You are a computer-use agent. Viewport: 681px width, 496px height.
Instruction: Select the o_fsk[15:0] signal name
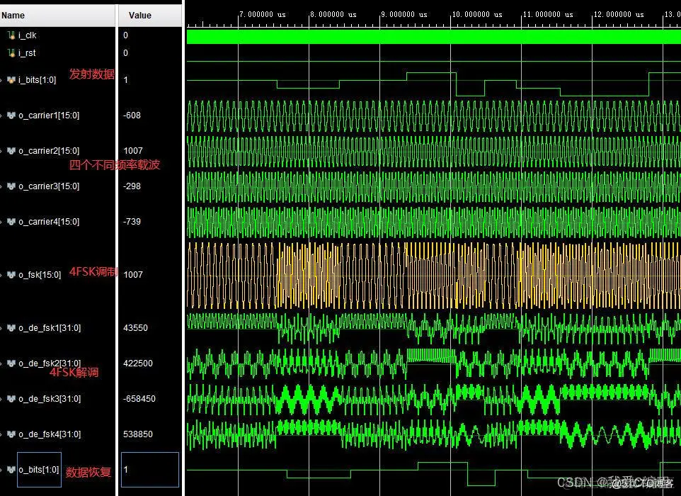coord(40,275)
